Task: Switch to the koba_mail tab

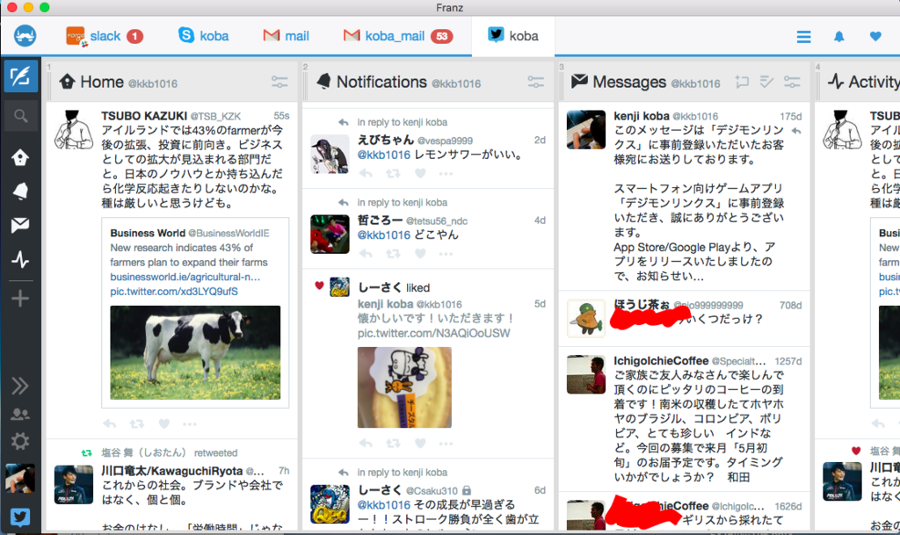Action: point(398,36)
